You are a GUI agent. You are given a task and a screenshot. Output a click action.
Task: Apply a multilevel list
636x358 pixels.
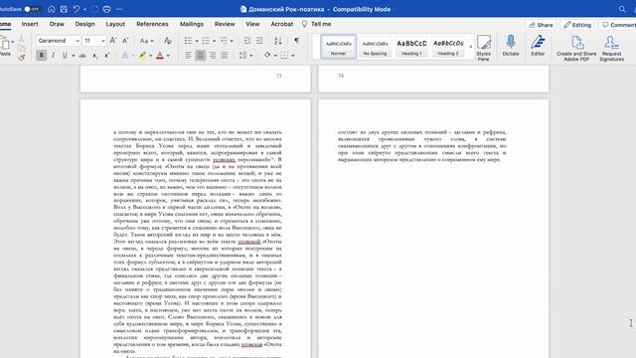point(223,41)
